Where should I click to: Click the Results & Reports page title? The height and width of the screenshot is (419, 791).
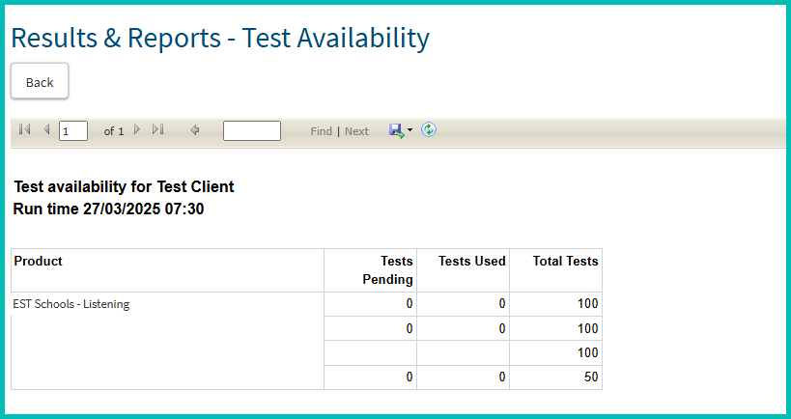coord(220,38)
